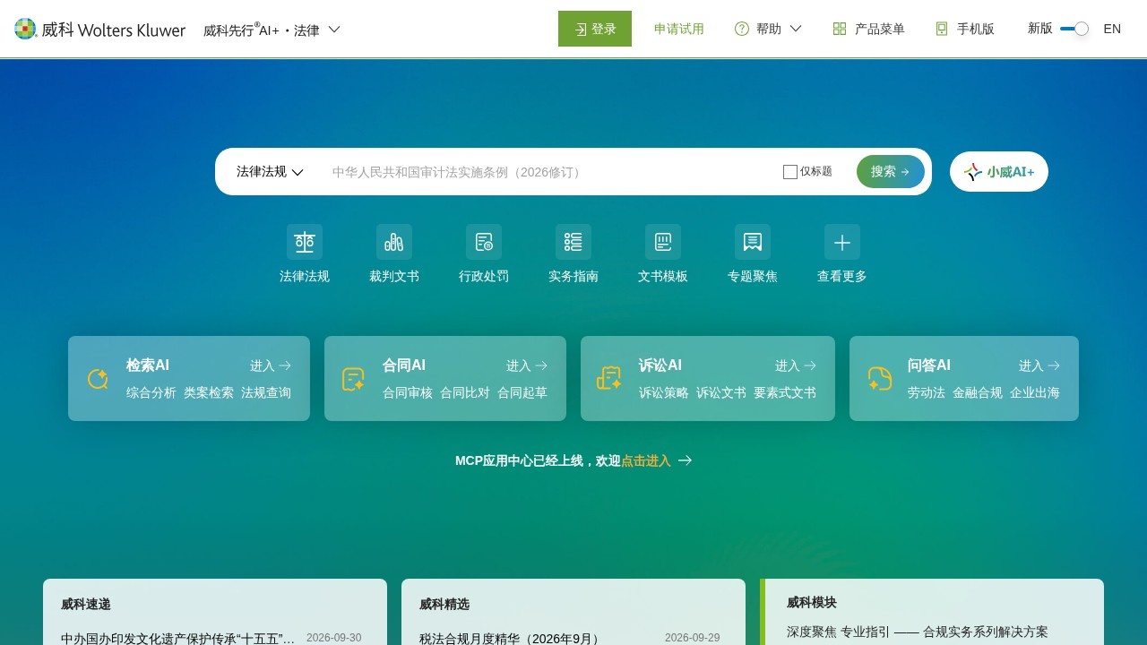
Task: Click the 点击进入 MCP link
Action: pyautogui.click(x=646, y=460)
